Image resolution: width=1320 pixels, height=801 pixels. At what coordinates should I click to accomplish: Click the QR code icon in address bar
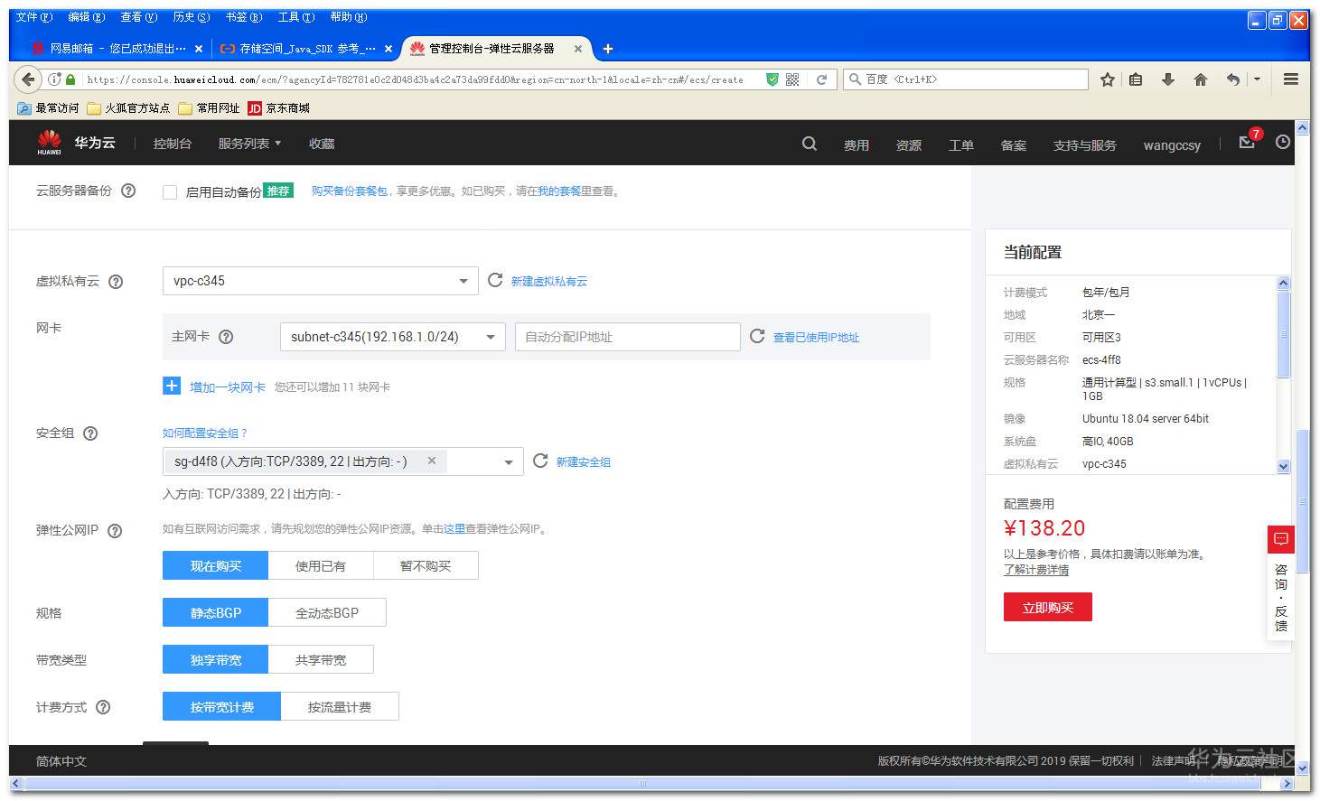click(792, 79)
